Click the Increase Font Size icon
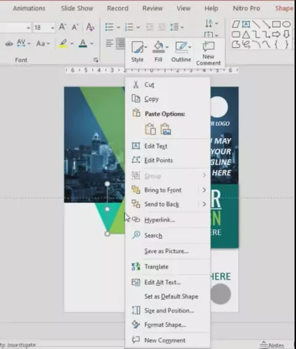 (x=62, y=27)
